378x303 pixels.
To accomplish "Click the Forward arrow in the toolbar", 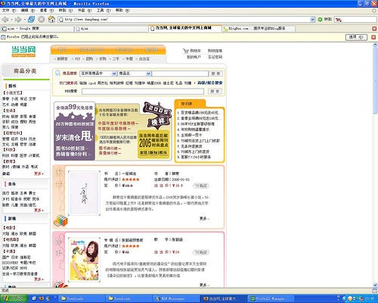I will point(18,20).
